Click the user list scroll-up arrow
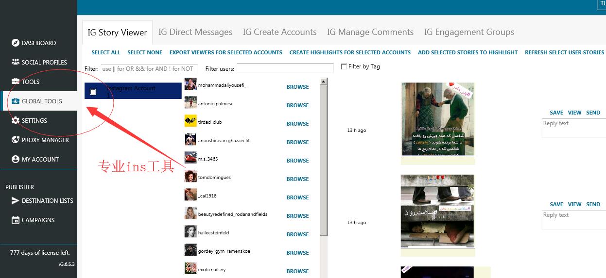The image size is (606, 278). click(x=323, y=82)
